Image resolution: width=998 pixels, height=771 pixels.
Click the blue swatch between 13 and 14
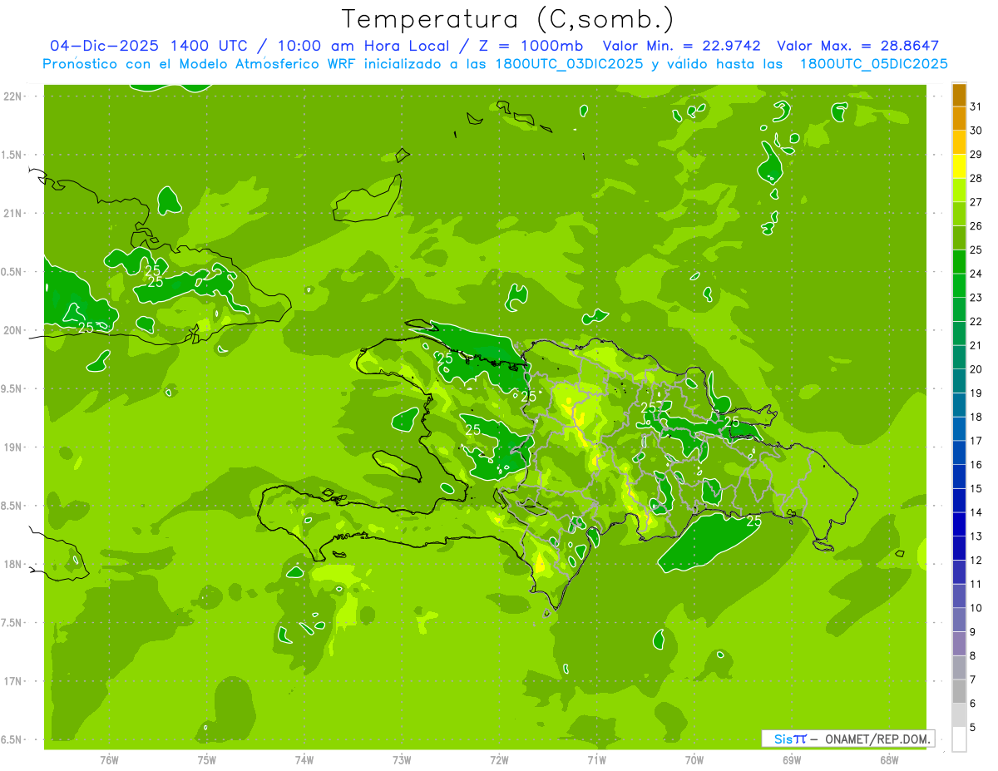960,525
